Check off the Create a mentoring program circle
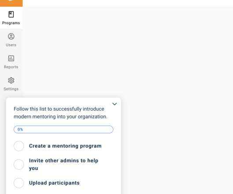 [19, 146]
